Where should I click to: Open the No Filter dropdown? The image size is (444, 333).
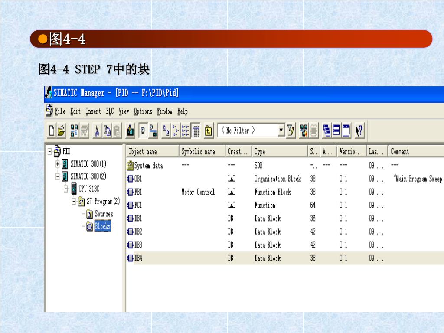tap(281, 130)
